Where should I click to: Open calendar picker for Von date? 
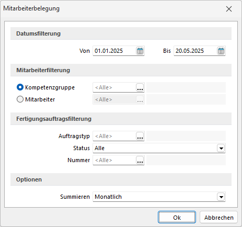(x=140, y=51)
